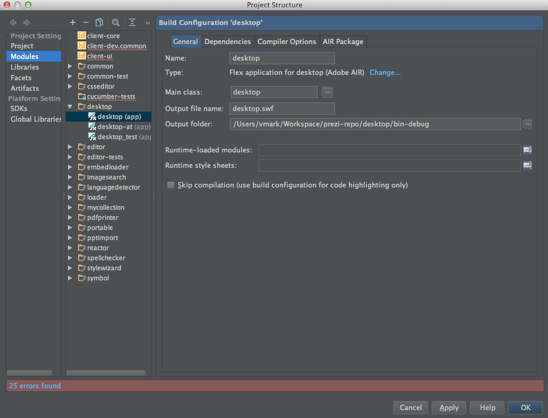Click the Name input field
The width and height of the screenshot is (548, 418).
tap(282, 58)
